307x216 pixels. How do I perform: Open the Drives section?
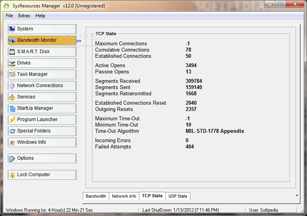pyautogui.click(x=42, y=63)
